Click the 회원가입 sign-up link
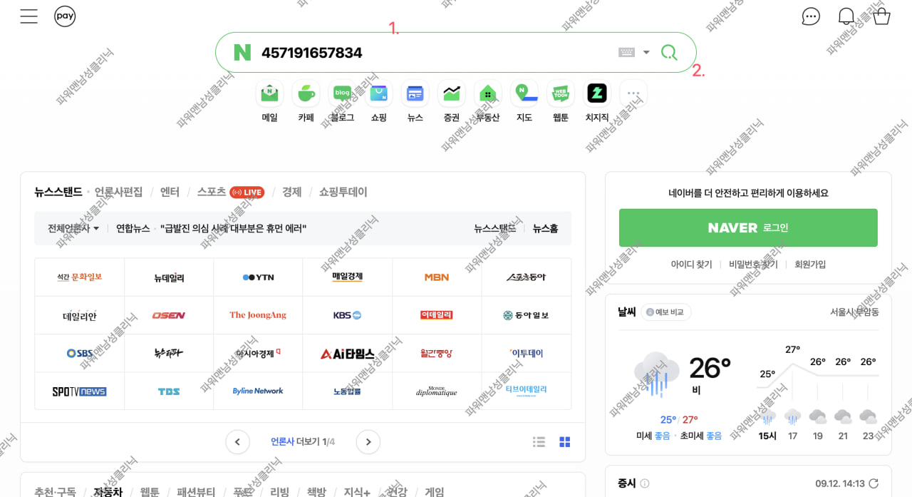The height and width of the screenshot is (497, 912). coord(810,265)
